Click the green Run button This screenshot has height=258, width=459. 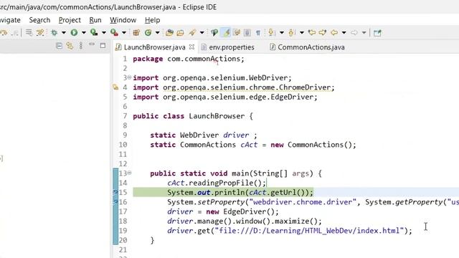coord(74,32)
